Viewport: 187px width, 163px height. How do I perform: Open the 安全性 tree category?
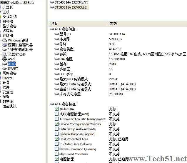tap(8, 92)
